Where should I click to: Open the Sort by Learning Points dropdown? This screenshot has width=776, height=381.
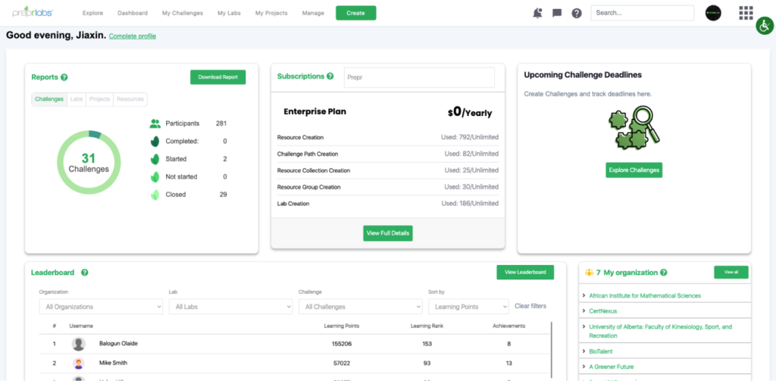468,307
